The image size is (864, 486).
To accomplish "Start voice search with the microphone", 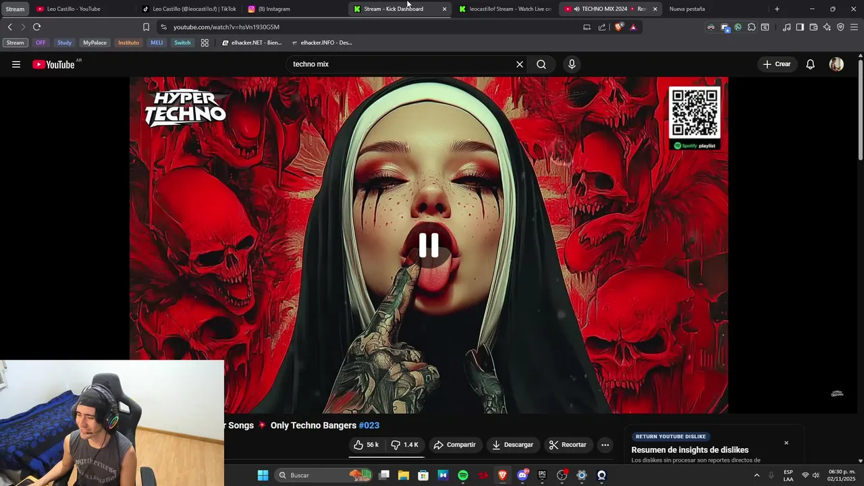I will (x=572, y=64).
